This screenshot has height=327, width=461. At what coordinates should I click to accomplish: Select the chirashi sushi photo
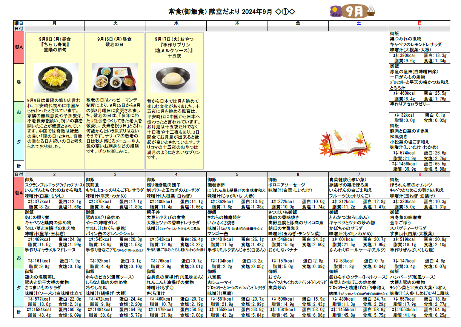pyautogui.click(x=55, y=78)
